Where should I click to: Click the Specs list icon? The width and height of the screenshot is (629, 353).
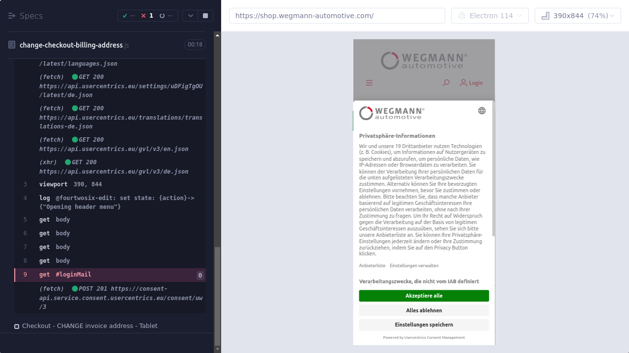pyautogui.click(x=12, y=16)
